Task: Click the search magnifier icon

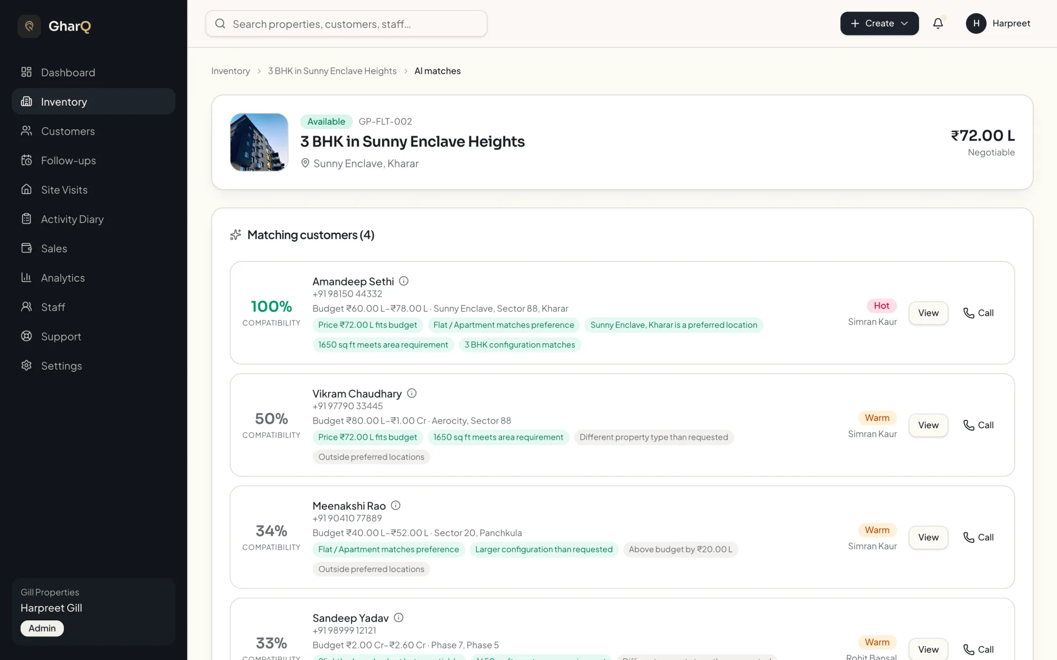Action: point(220,24)
